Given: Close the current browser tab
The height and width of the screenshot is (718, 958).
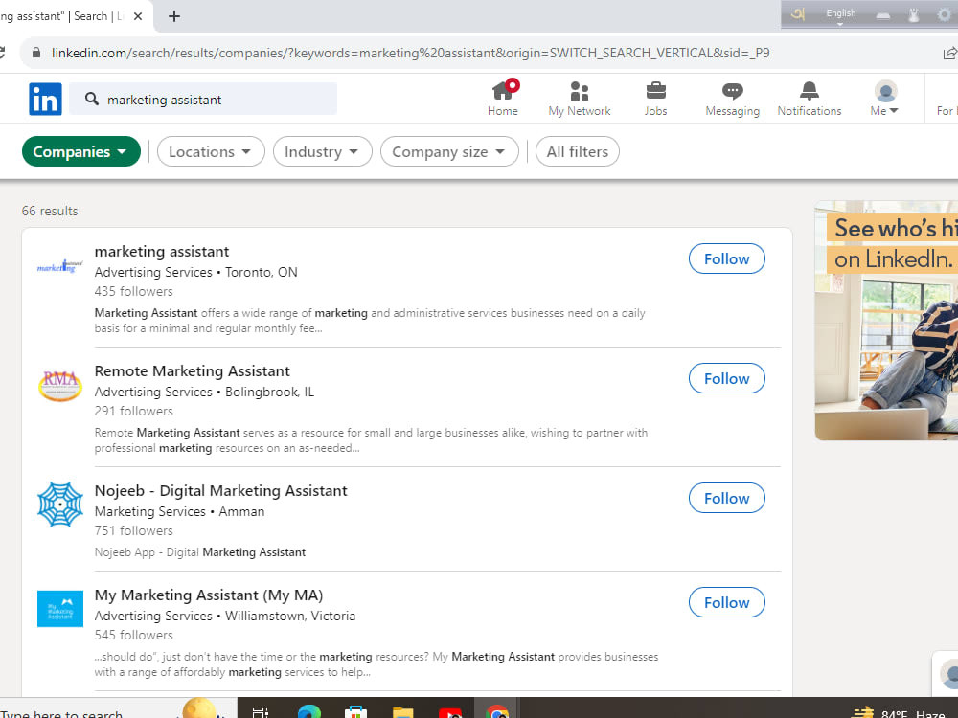Looking at the screenshot, I should [138, 16].
